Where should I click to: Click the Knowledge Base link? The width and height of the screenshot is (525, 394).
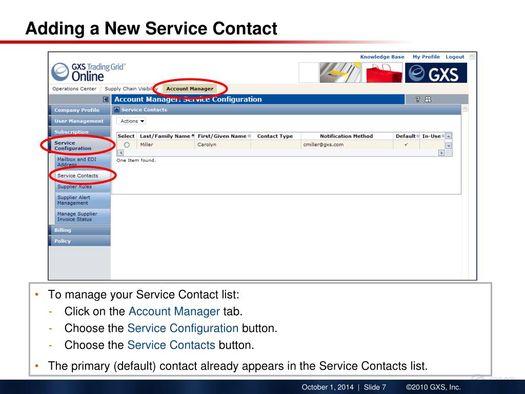click(382, 57)
